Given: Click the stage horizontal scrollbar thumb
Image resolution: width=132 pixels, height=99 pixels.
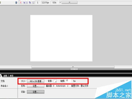Looking at the screenshot, I should coord(73,67).
